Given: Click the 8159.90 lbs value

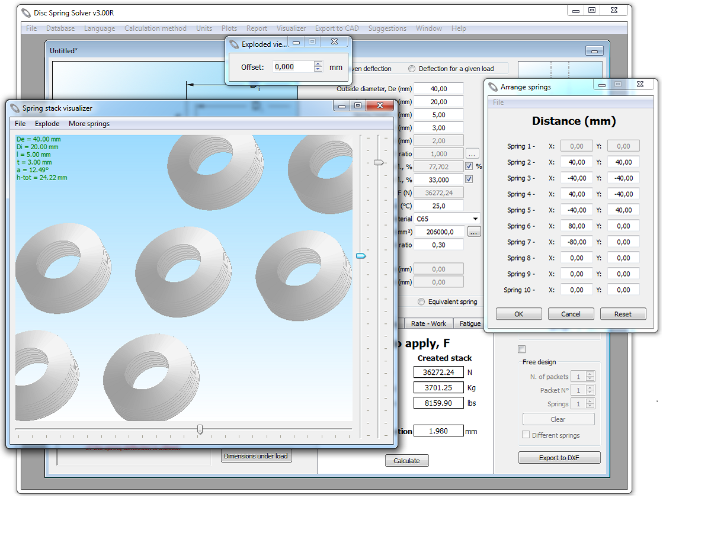Looking at the screenshot, I should point(438,403).
